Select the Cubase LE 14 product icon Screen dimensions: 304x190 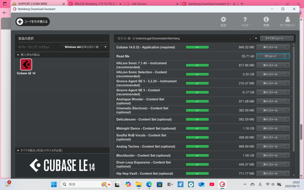click(x=26, y=64)
